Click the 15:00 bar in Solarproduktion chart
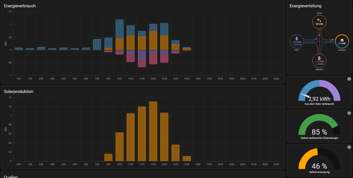Image resolution: width=353 pixels, height=178 pixels. point(187,158)
